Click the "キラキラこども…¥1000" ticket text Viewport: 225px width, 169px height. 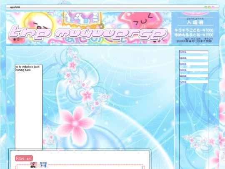(194, 30)
